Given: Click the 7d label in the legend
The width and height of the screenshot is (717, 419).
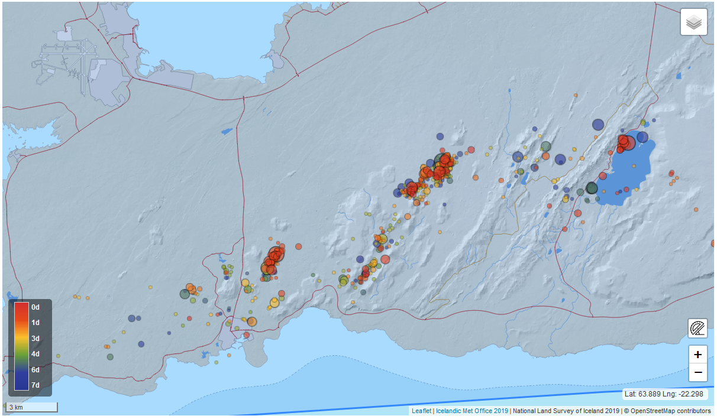Looking at the screenshot, I should click(35, 385).
